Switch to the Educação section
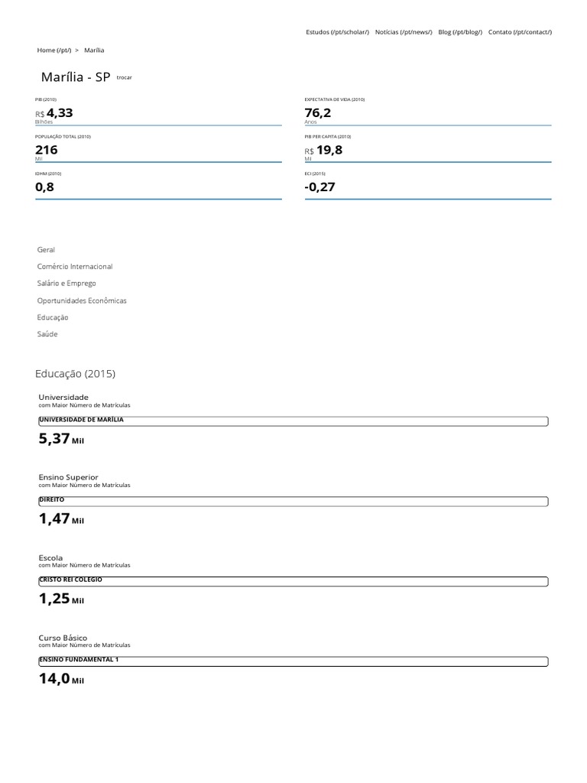 click(x=53, y=317)
